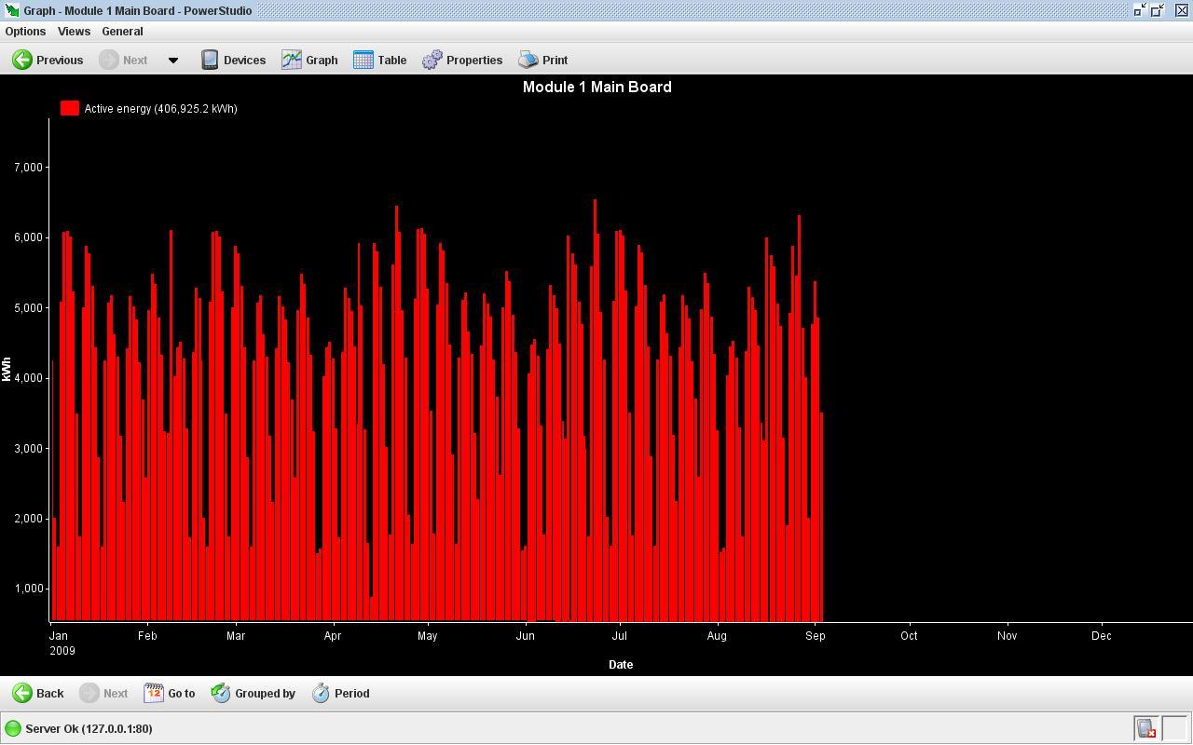Click the Jan label on the date axis

click(58, 636)
